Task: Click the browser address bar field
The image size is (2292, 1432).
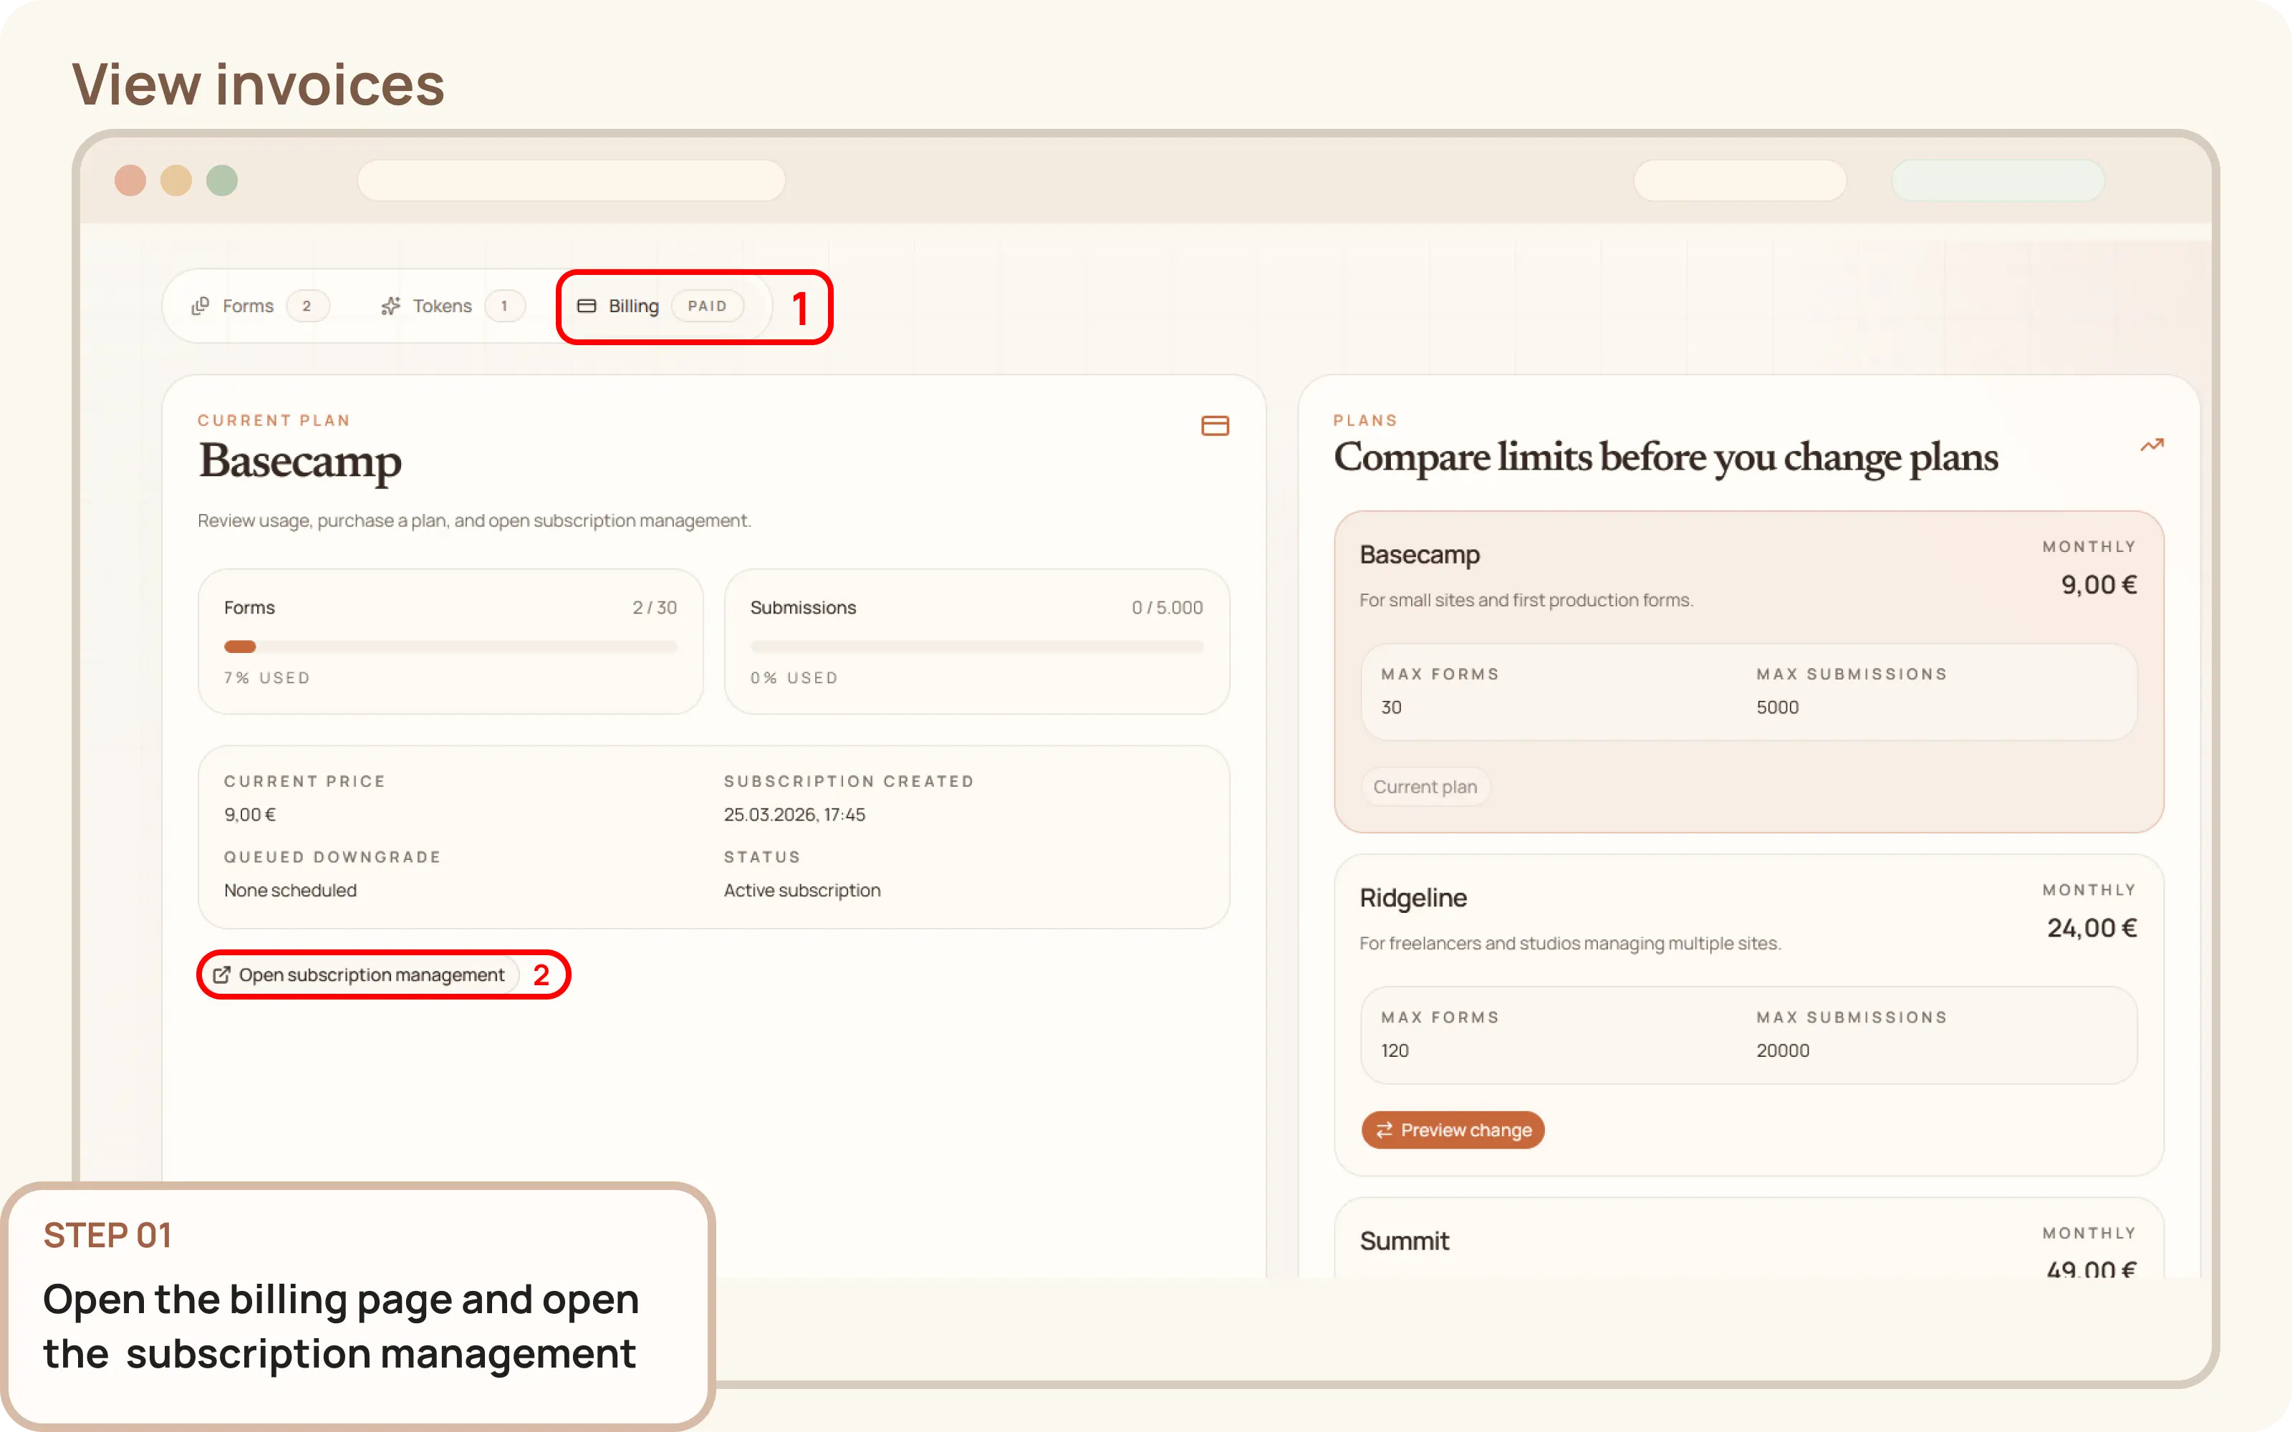Action: [x=571, y=180]
